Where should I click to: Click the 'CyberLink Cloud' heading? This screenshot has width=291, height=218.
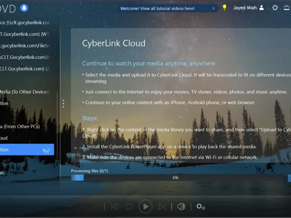(x=114, y=43)
